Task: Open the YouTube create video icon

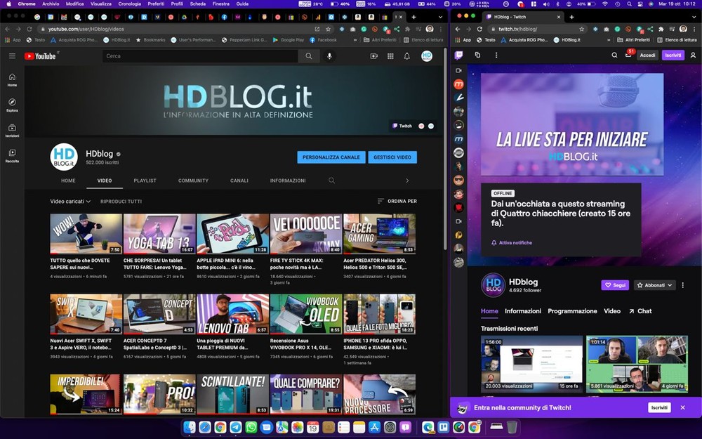Action: [x=374, y=56]
